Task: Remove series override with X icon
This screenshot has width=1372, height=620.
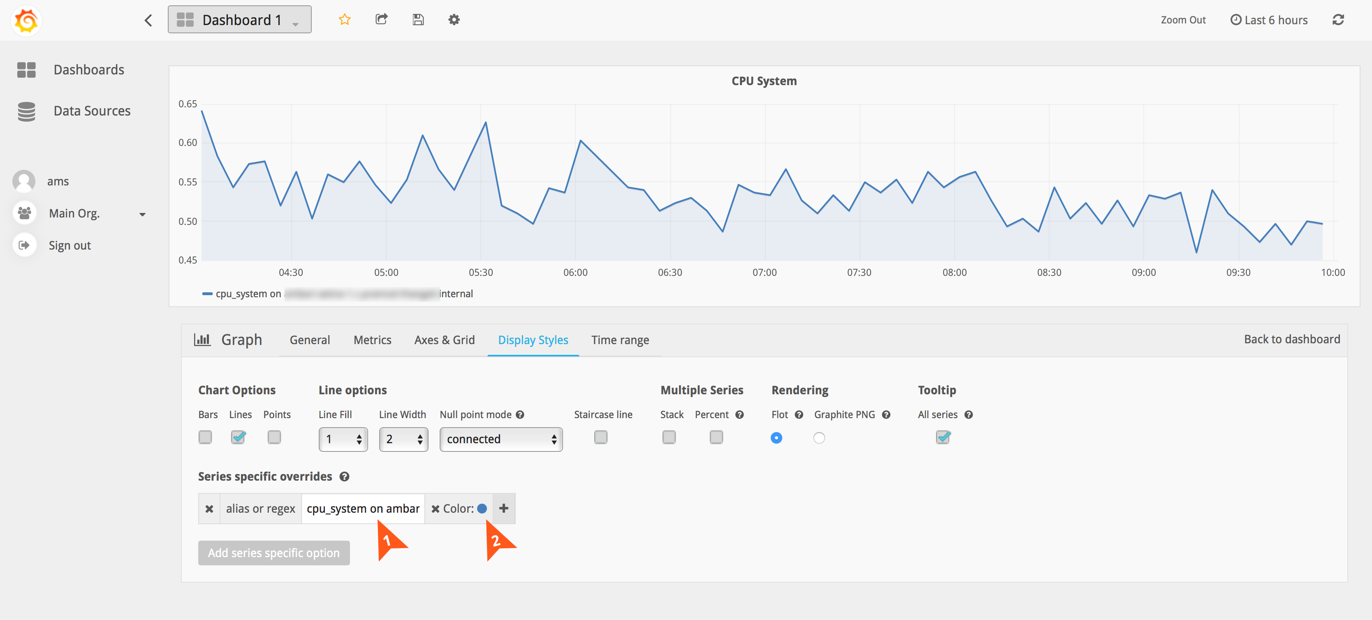Action: click(209, 509)
